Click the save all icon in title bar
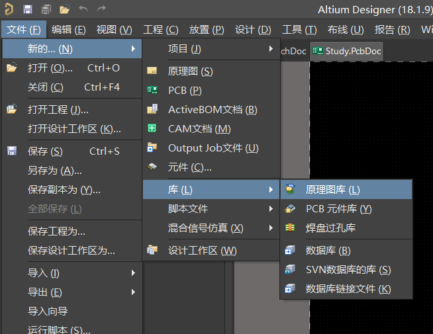The image size is (433, 334). point(46,9)
